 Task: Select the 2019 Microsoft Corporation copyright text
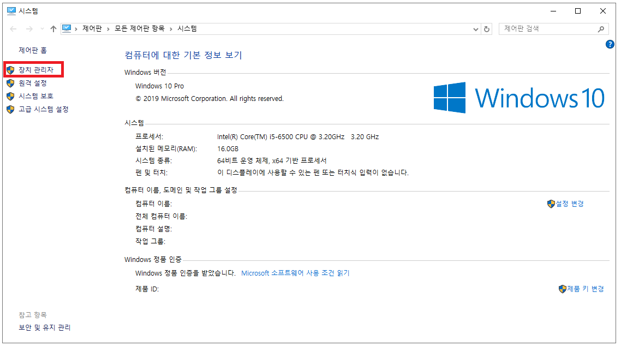tap(210, 99)
